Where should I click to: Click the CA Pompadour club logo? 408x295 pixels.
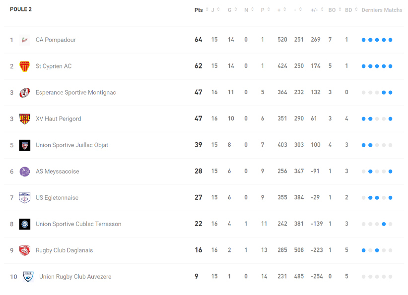point(24,40)
